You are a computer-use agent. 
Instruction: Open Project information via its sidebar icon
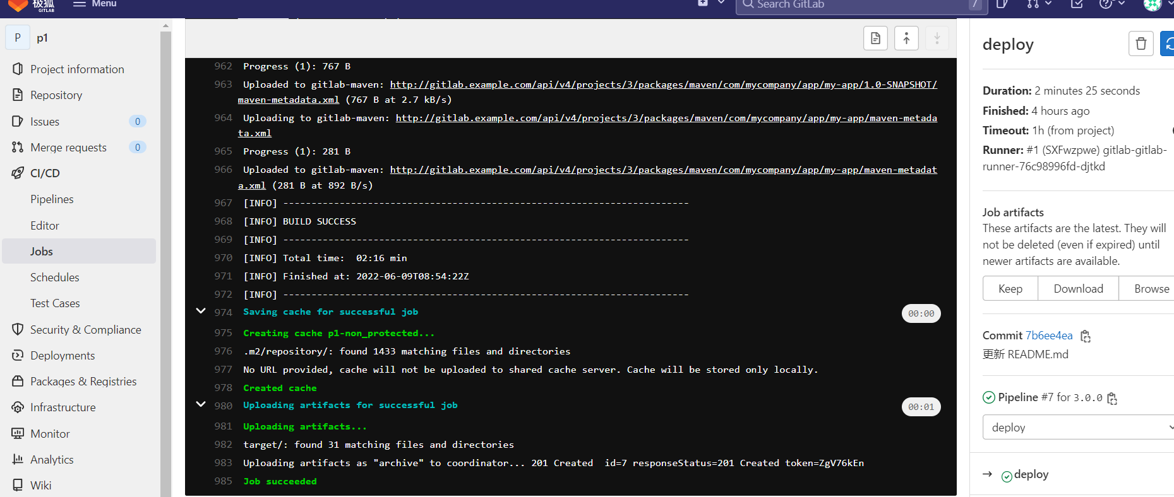(18, 69)
